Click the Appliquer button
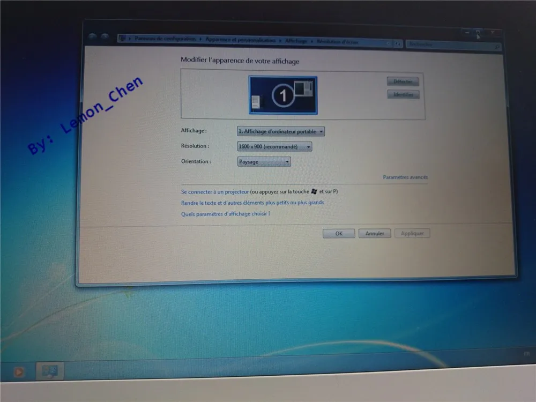Viewport: 536px width, 402px height. point(412,234)
